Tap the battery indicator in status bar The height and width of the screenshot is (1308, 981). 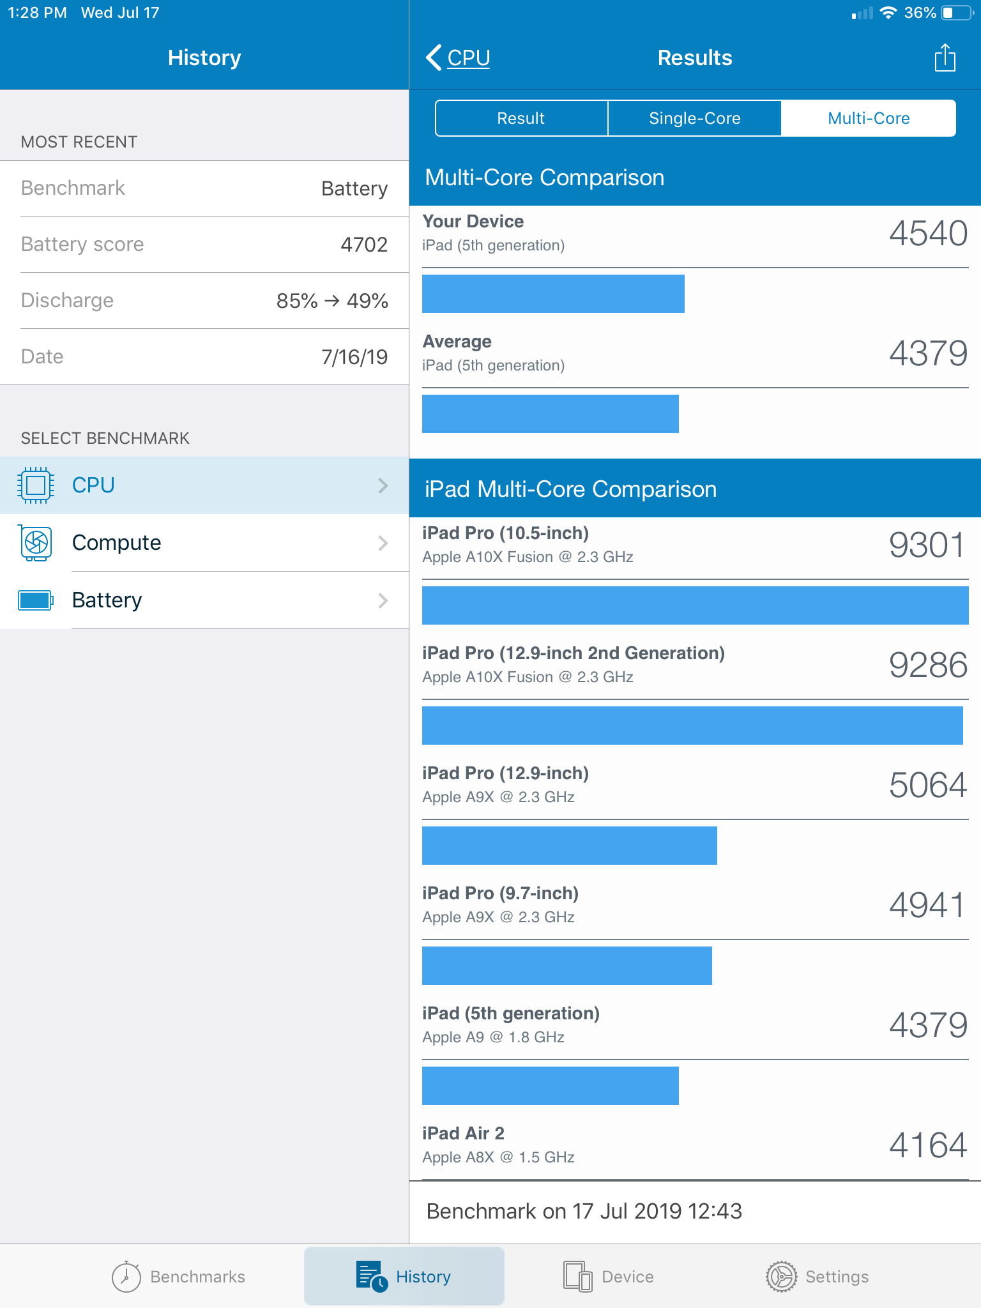tap(957, 13)
